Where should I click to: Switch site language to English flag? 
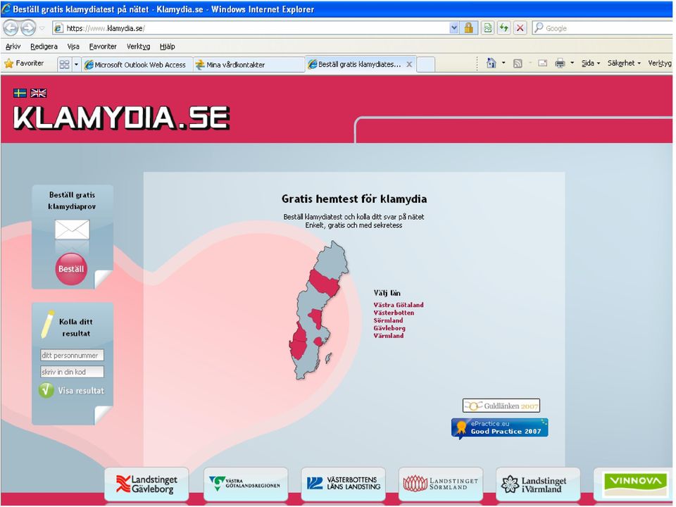(x=38, y=93)
